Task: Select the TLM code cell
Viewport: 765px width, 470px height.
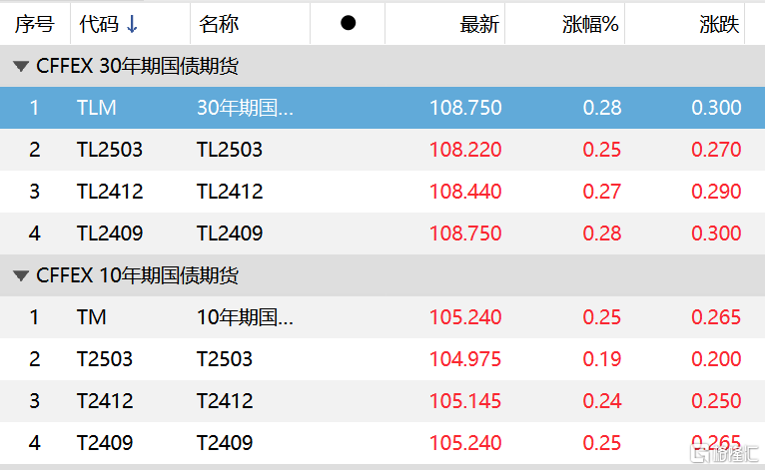Action: pyautogui.click(x=97, y=108)
